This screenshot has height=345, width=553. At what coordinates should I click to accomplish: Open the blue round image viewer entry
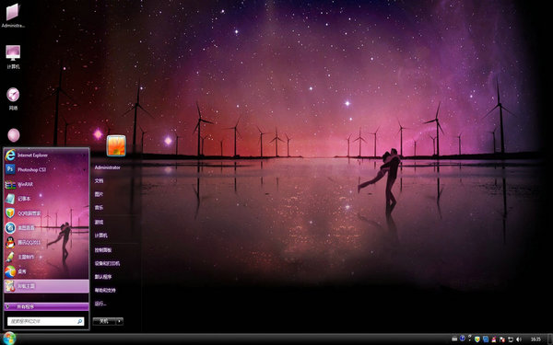click(x=46, y=228)
